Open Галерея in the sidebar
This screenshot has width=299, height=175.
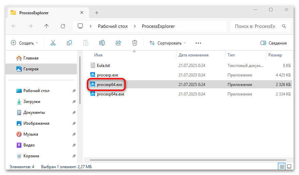coord(41,69)
